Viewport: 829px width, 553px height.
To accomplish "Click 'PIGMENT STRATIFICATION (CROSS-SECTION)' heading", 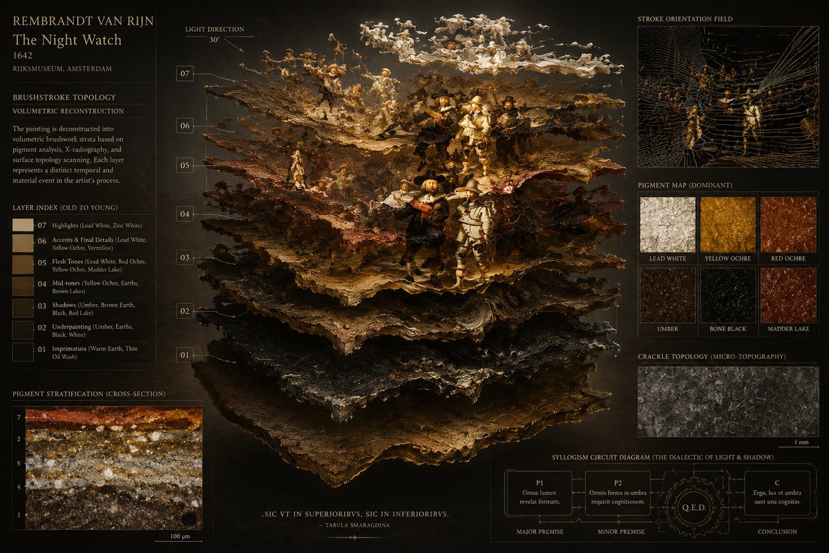I will (89, 393).
